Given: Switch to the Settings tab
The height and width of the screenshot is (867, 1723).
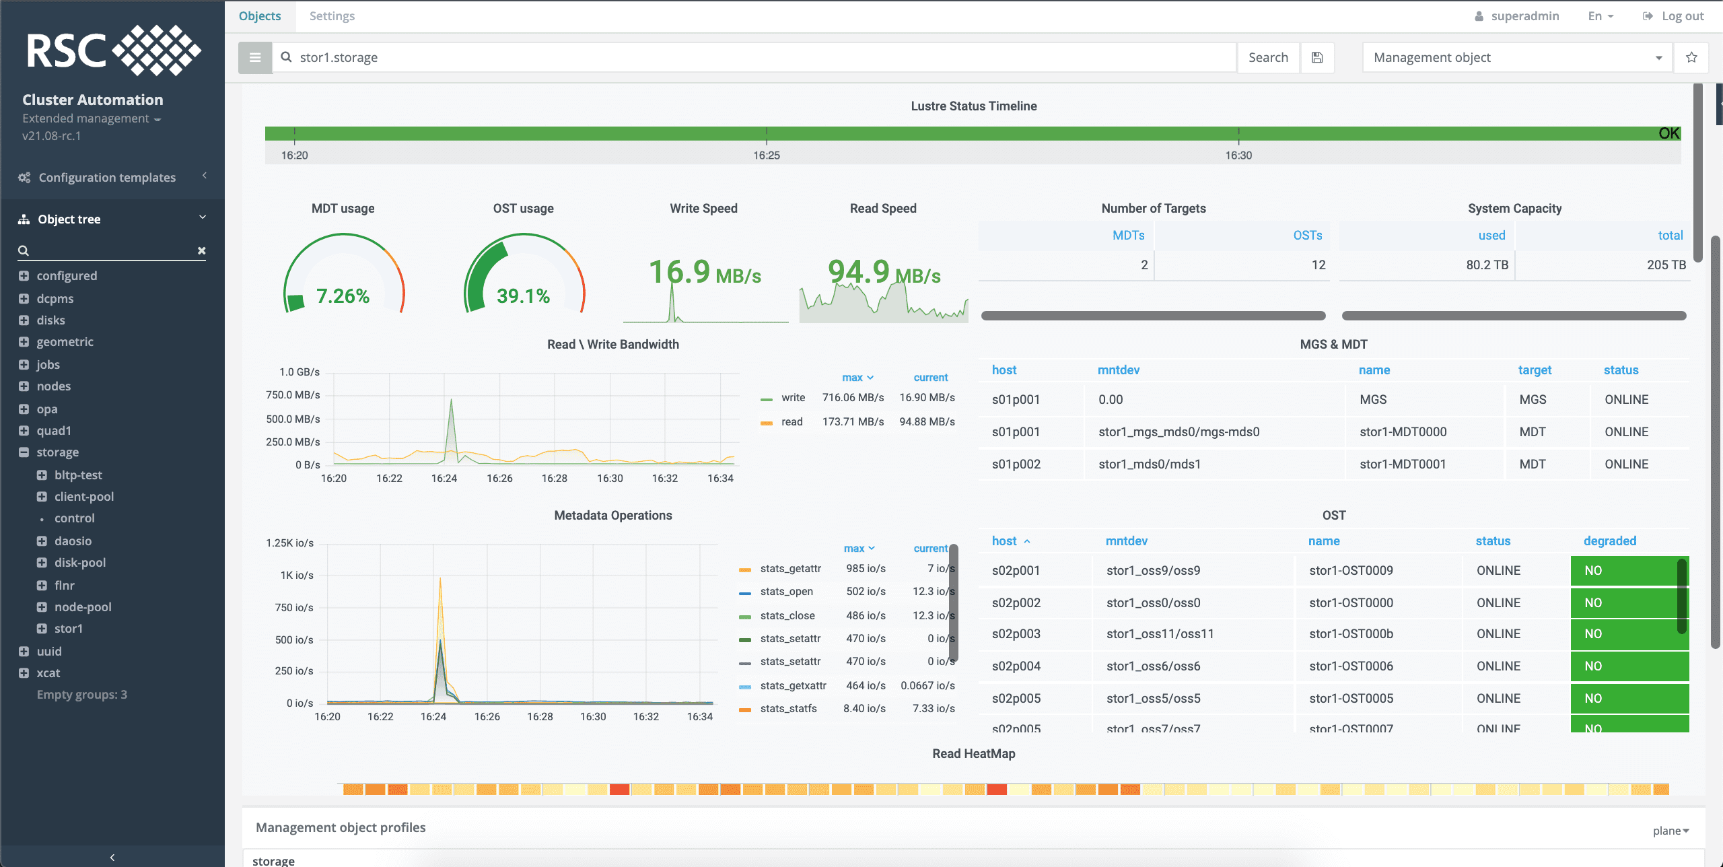Looking at the screenshot, I should 332,15.
